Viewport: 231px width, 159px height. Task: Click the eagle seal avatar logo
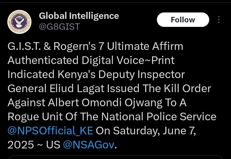[x=19, y=22]
